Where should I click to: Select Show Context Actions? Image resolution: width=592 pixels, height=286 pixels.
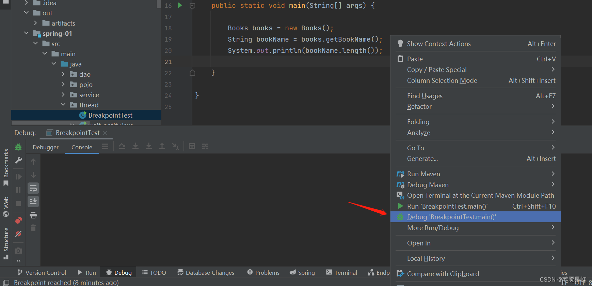[x=476, y=44]
